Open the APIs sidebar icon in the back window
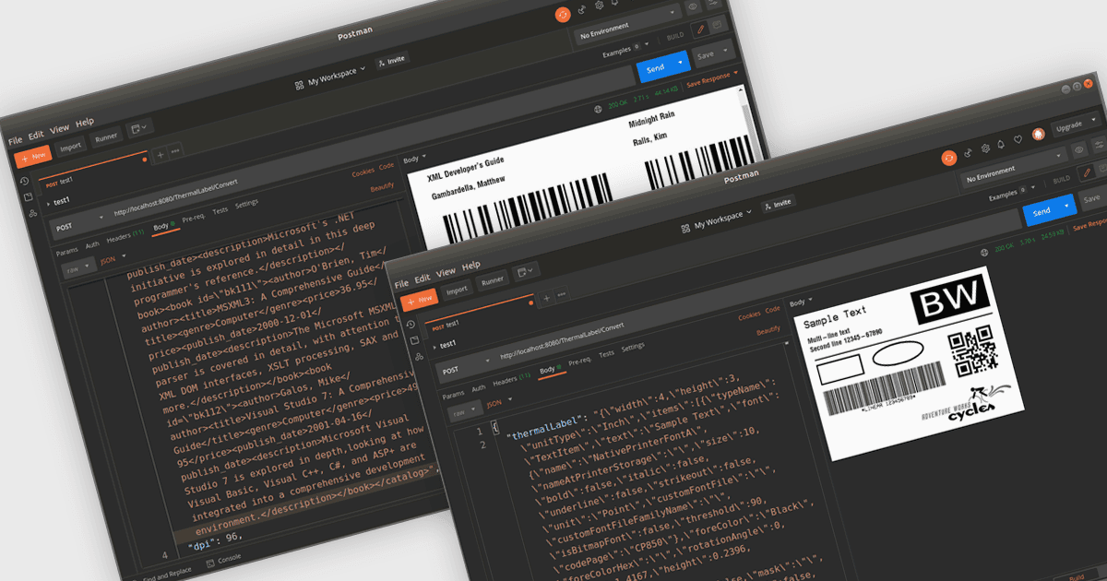1107x581 pixels. click(32, 214)
